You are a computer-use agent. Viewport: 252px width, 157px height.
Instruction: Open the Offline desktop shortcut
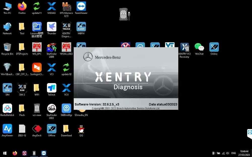(x=52, y=130)
